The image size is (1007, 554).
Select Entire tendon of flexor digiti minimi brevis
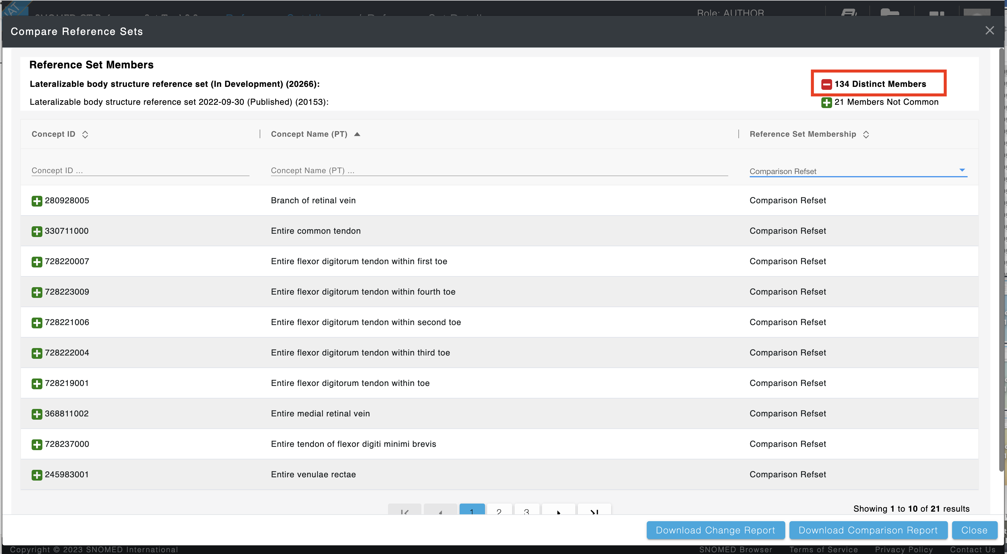coord(353,444)
